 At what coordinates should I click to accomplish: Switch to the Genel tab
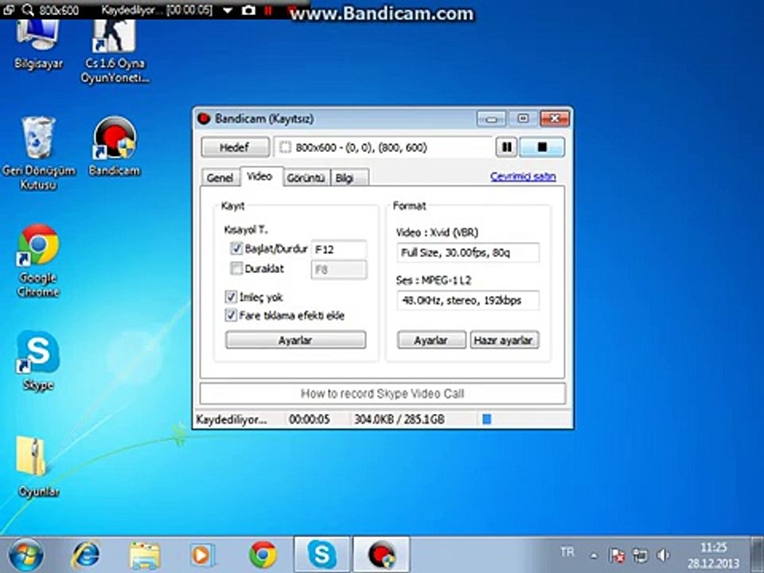coord(220,177)
